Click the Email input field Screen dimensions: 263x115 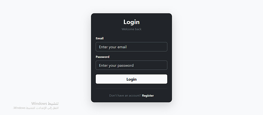click(x=131, y=47)
